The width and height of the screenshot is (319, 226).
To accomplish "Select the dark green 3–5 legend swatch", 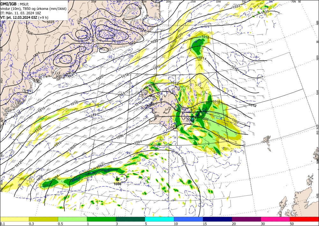I will (130, 219).
